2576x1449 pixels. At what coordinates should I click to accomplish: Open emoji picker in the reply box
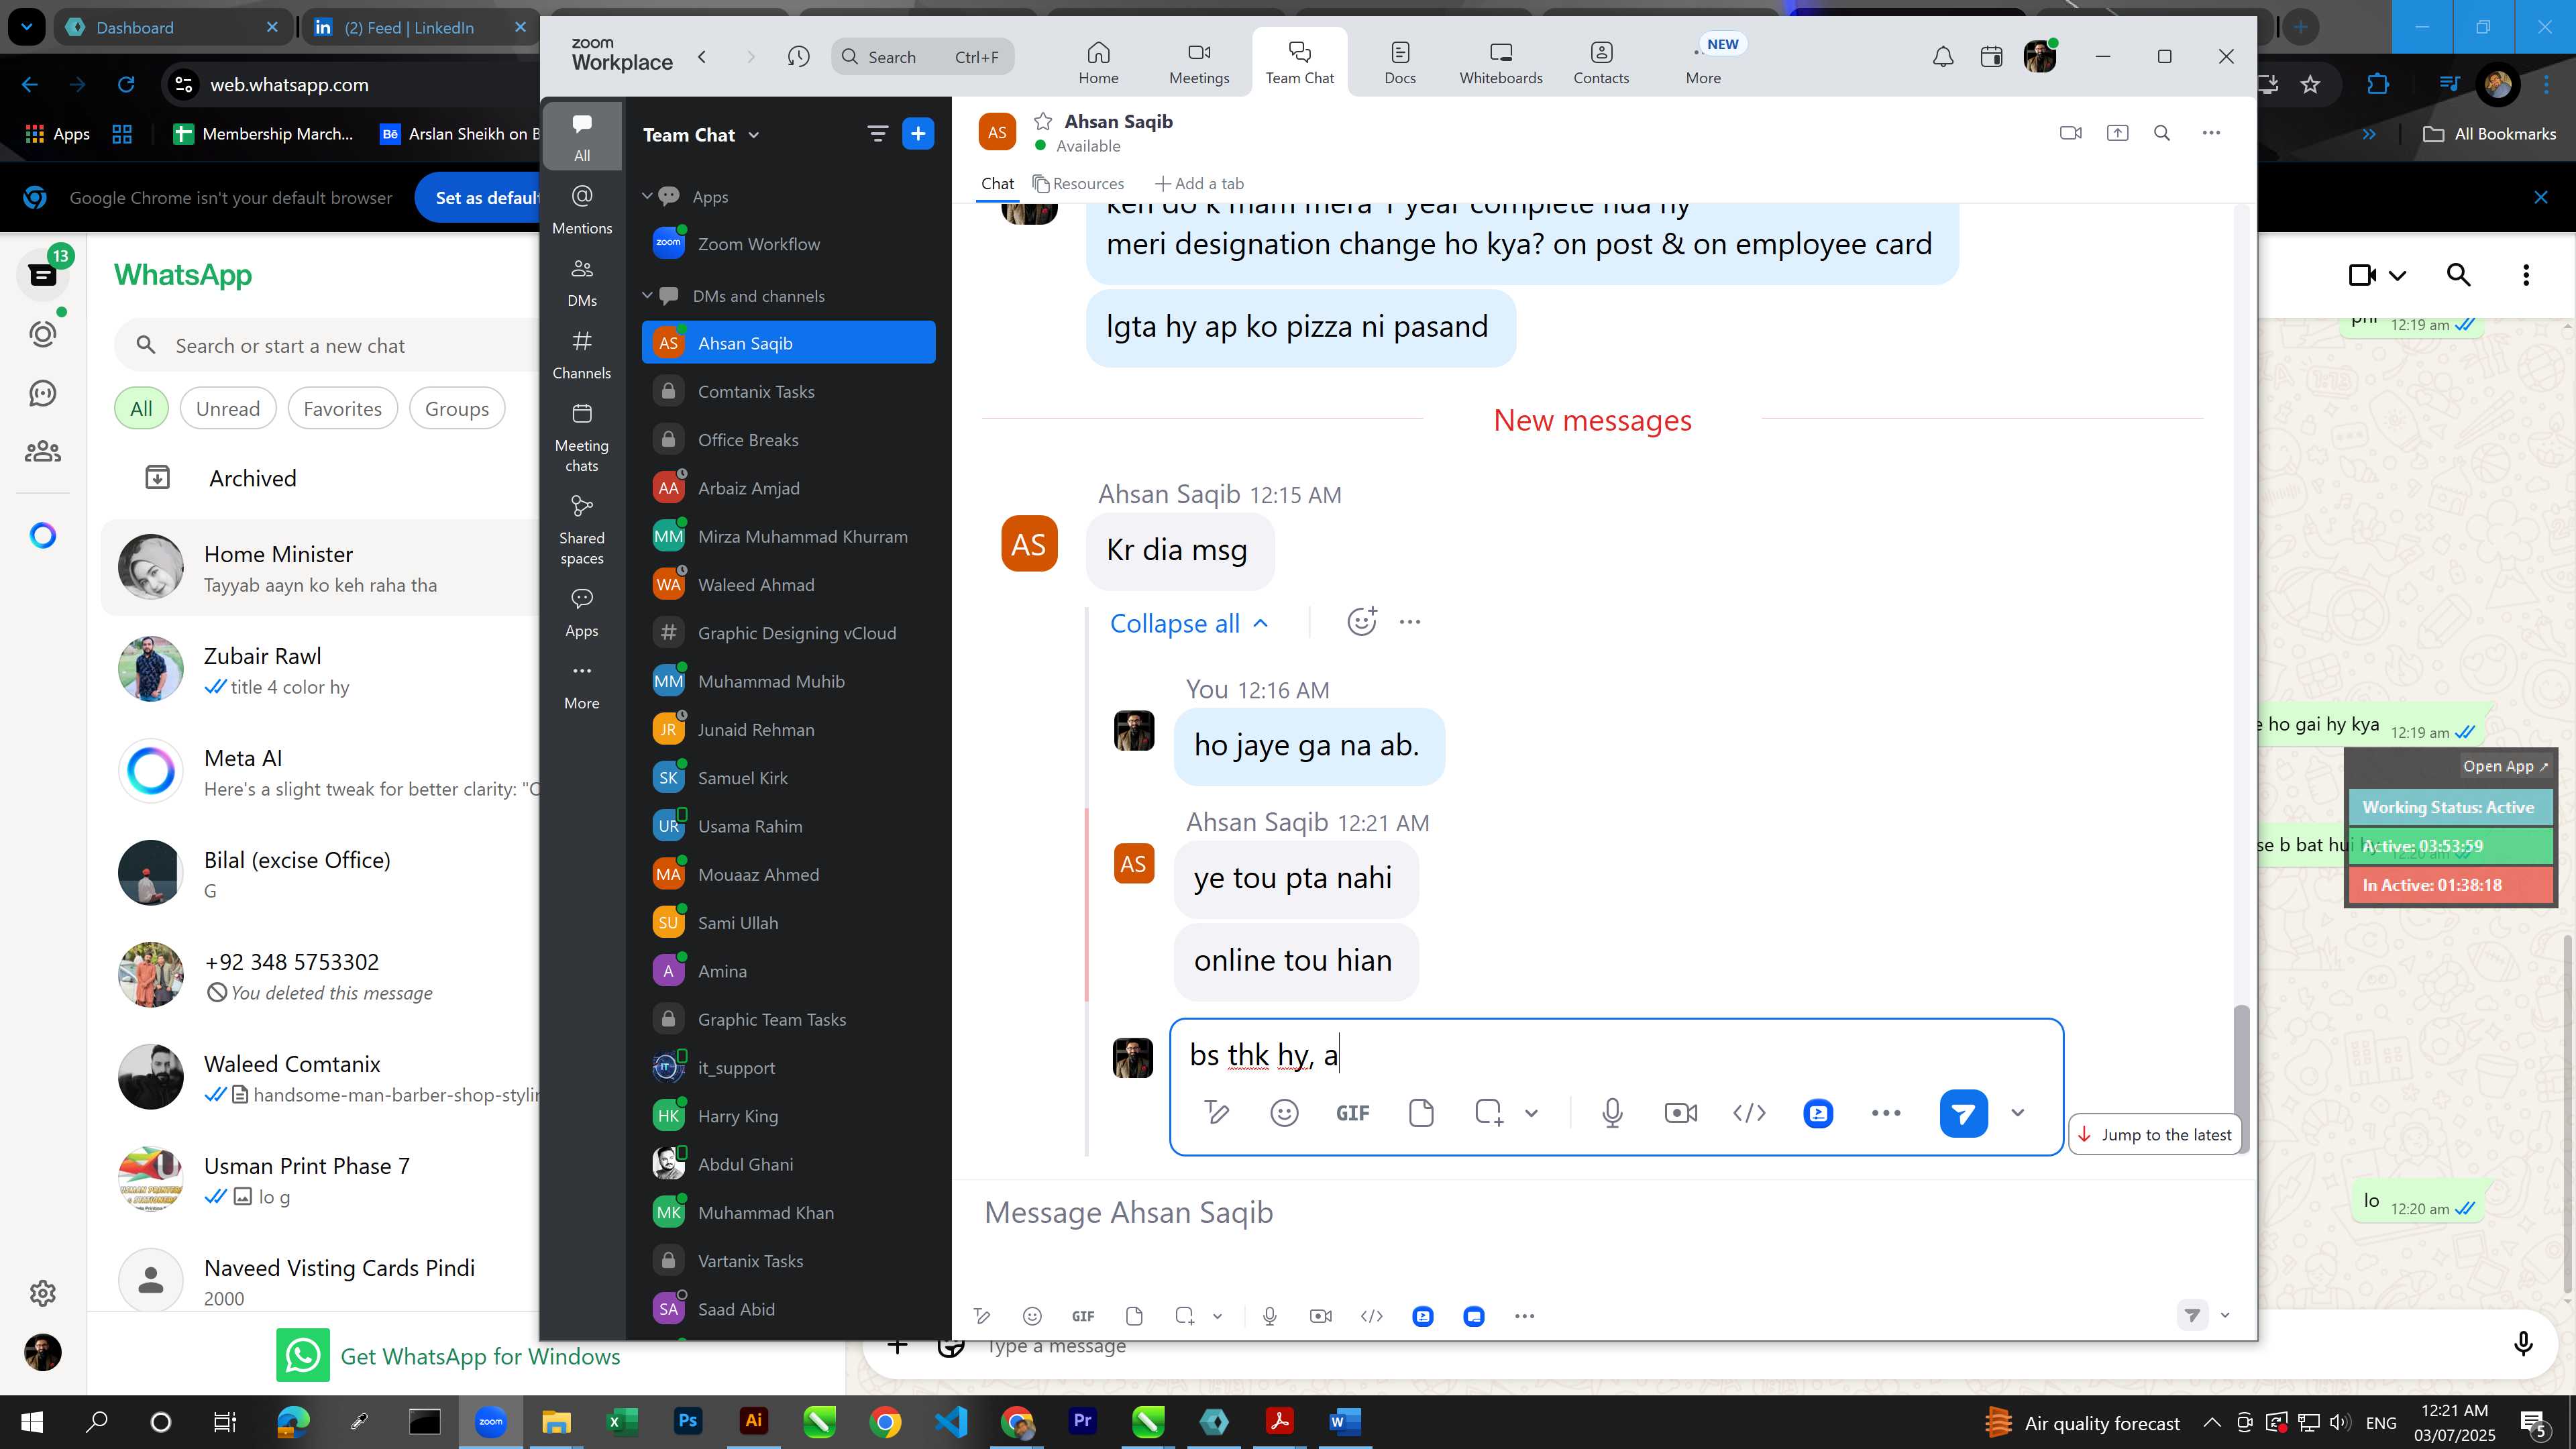point(1284,1113)
